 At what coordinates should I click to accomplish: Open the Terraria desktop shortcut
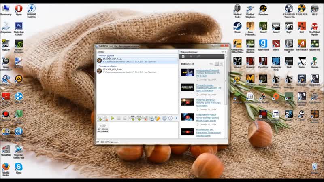[315, 63]
